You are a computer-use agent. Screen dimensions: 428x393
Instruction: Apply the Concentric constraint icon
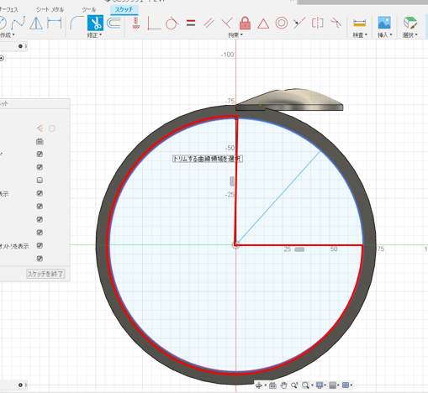[282, 23]
